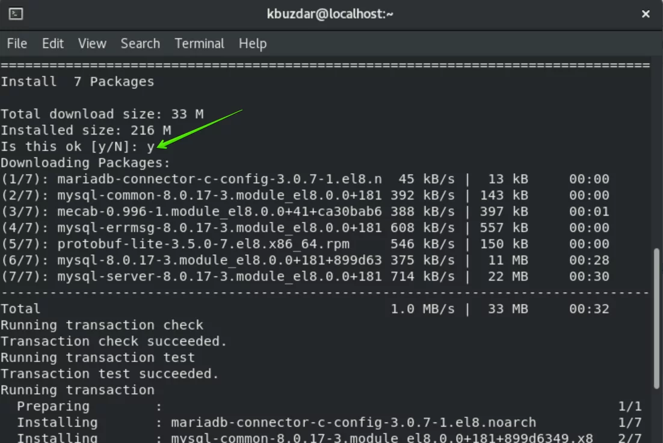This screenshot has width=663, height=443.
Task: Click the 'Transaction test succeeded.' line
Action: click(x=109, y=374)
